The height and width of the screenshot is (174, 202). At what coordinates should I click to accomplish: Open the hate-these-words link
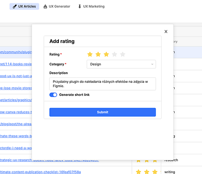(x=16, y=136)
